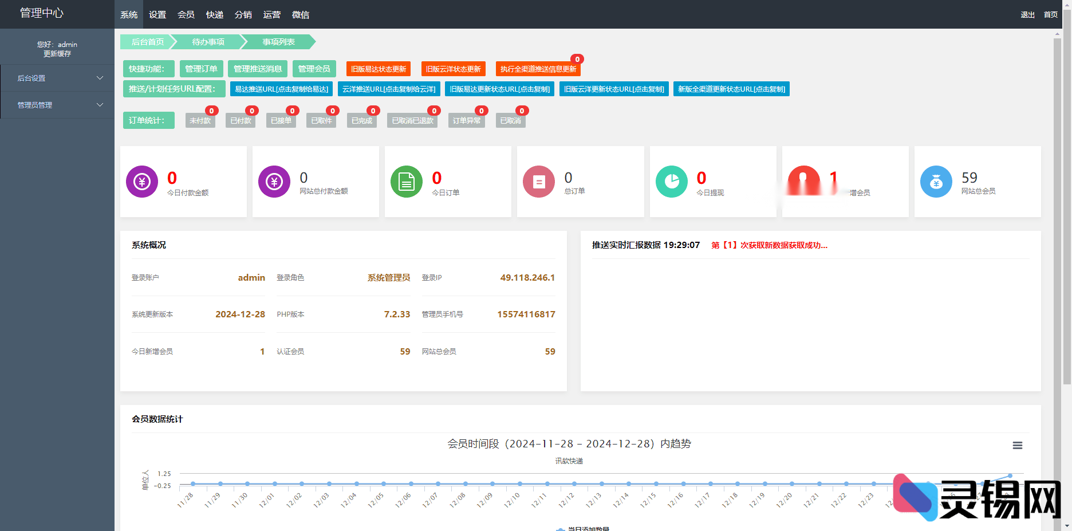Click the yellow ¥ icon on 今日付款金额 card

pos(141,181)
